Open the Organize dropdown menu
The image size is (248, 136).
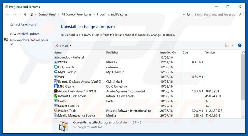coord(64,46)
